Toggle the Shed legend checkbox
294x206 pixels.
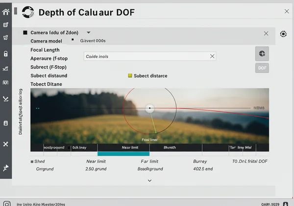32,161
